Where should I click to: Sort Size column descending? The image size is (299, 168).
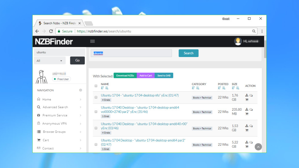coord(233,88)
